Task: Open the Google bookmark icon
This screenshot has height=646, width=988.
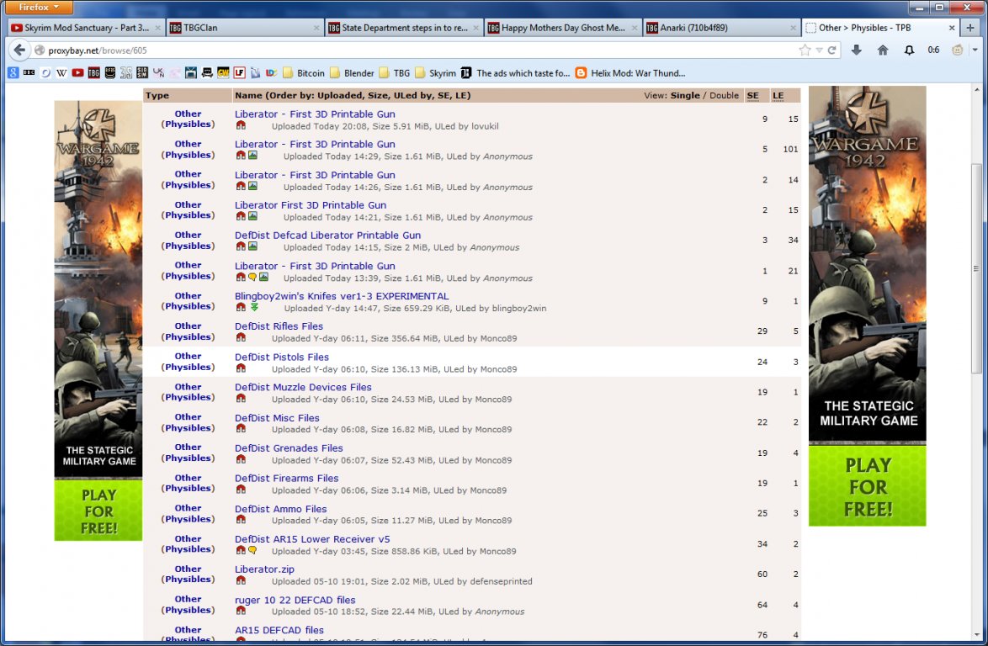Action: click(13, 73)
